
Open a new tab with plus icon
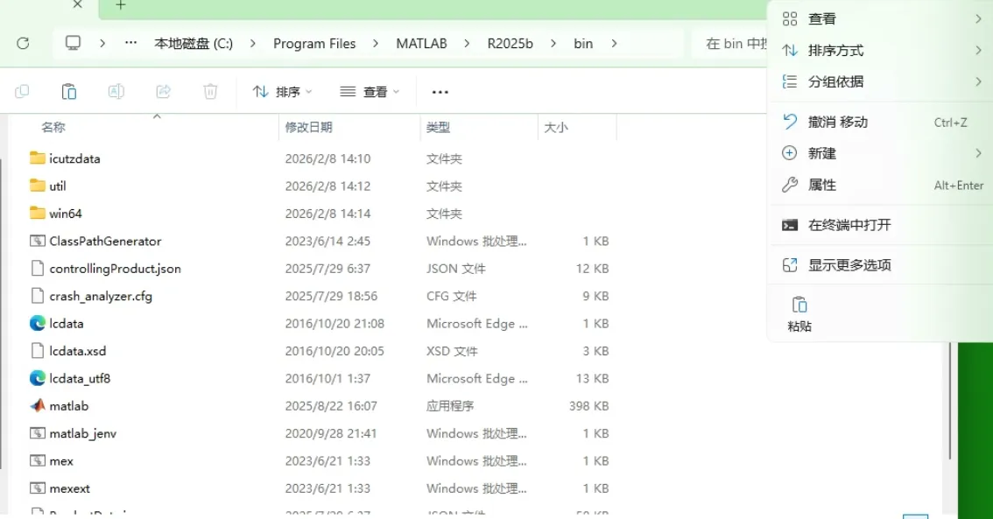(121, 5)
